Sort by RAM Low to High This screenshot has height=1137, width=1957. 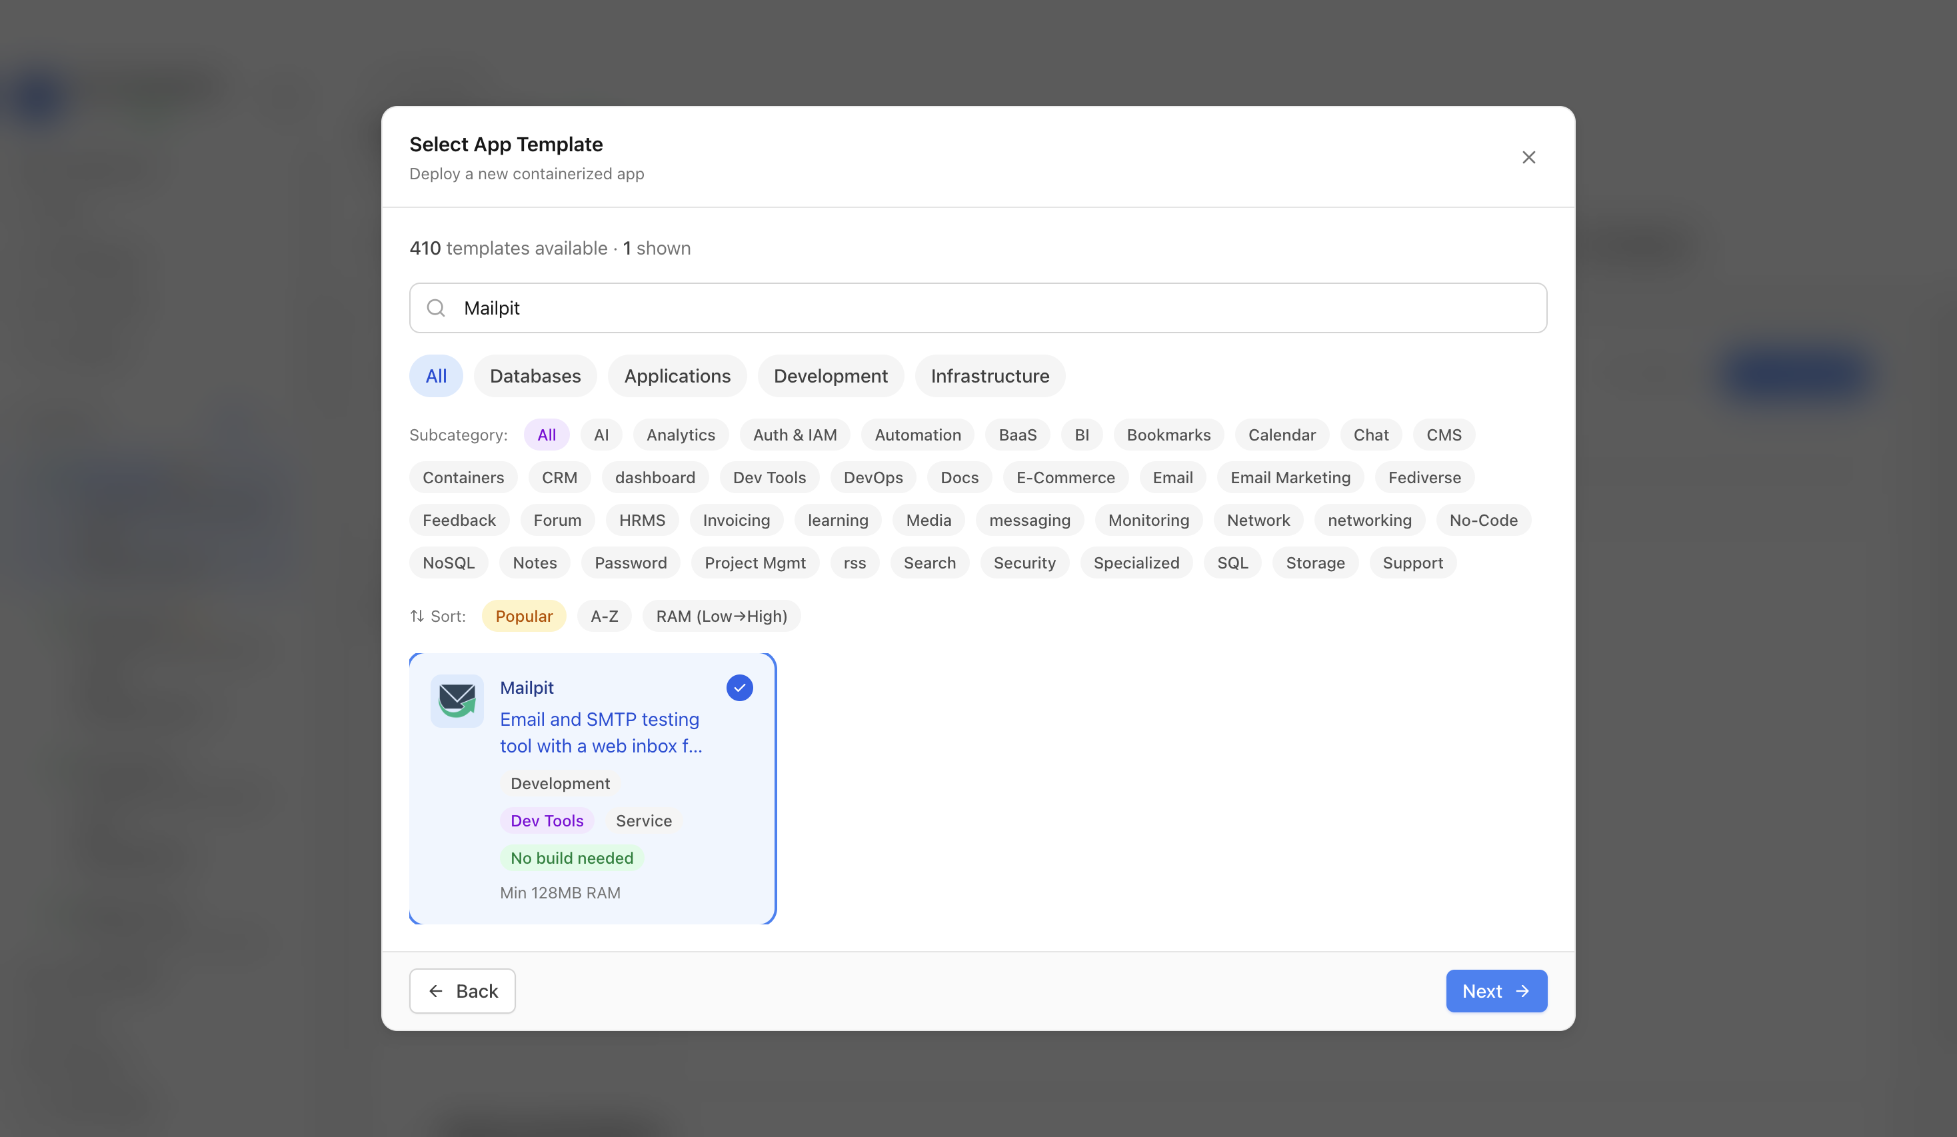(721, 616)
